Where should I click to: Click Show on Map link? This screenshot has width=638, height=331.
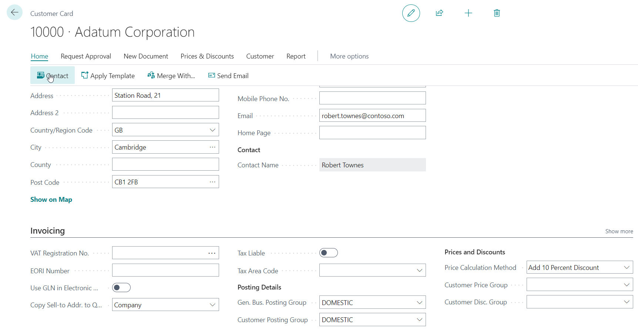click(51, 200)
